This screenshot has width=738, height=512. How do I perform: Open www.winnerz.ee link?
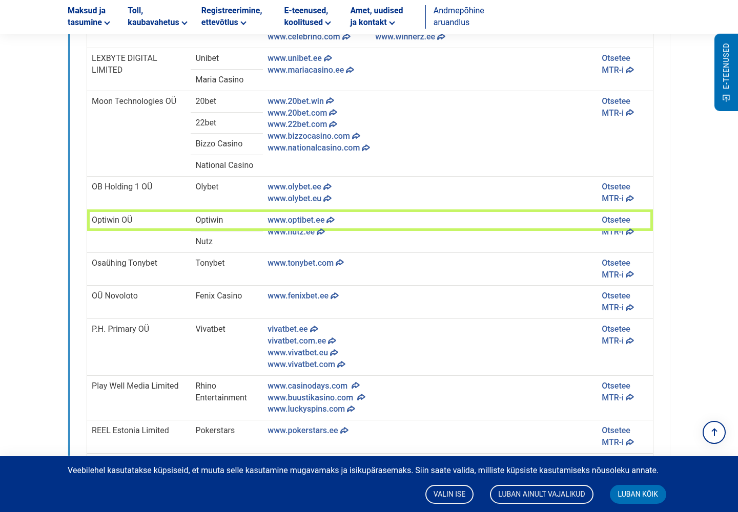tap(410, 37)
